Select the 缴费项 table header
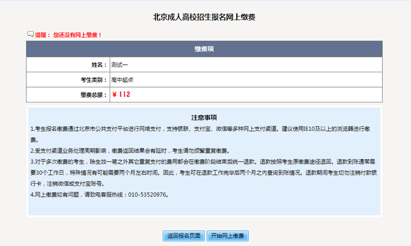 (x=204, y=49)
